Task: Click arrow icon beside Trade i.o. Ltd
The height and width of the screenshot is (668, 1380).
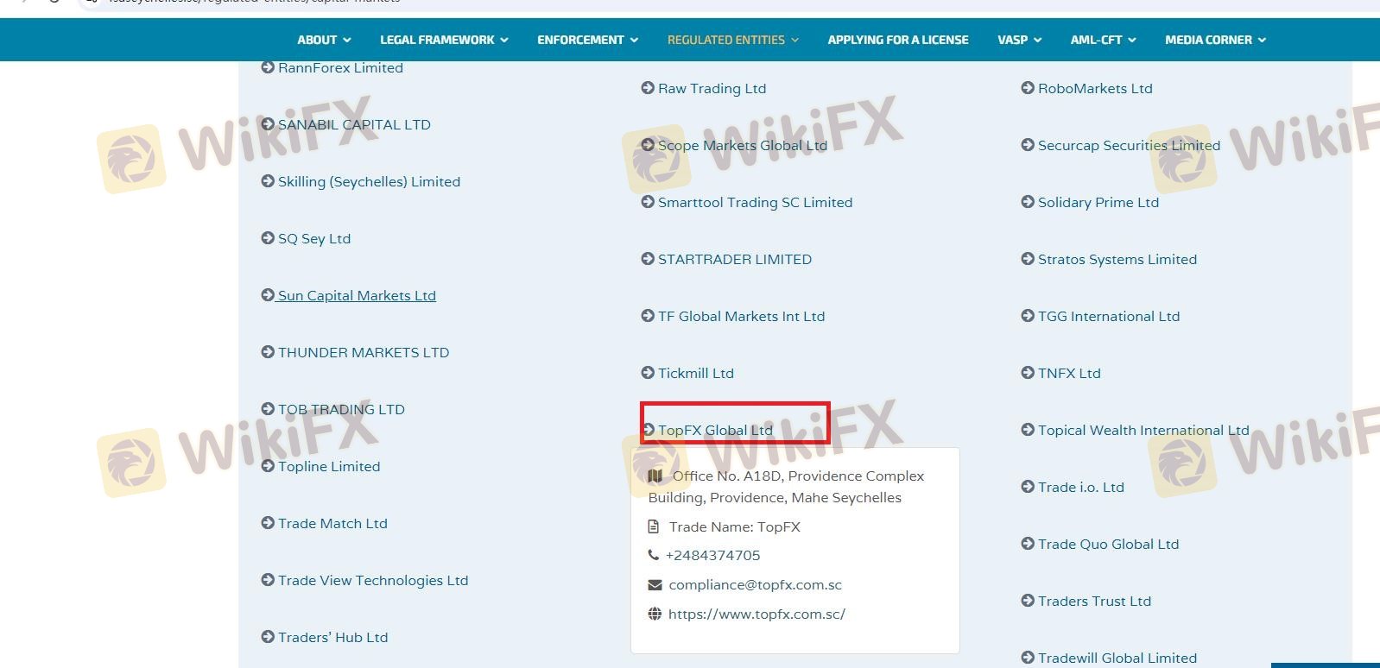Action: pos(1028,487)
